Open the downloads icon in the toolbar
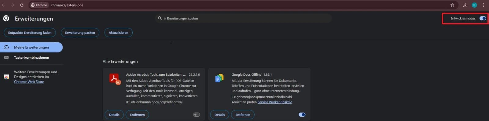This screenshot has height=121, width=489. [465, 5]
